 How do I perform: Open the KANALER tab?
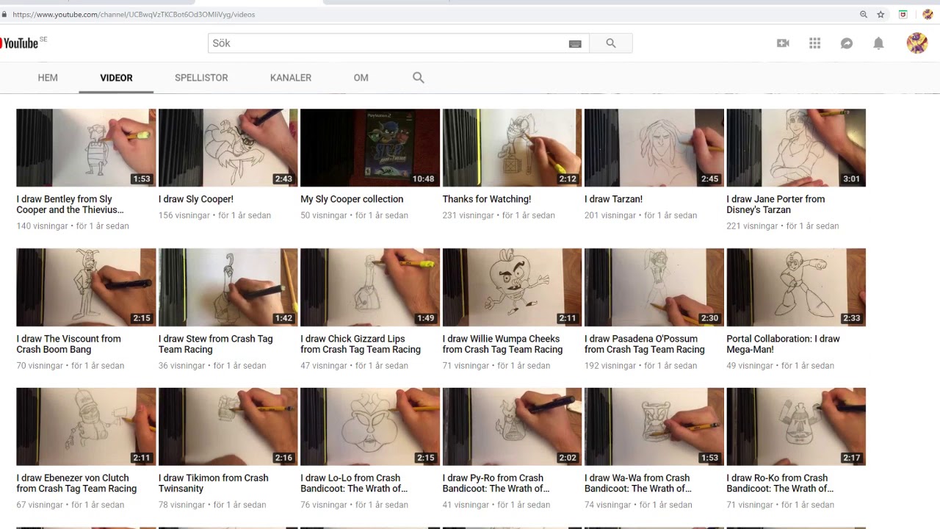click(x=291, y=78)
